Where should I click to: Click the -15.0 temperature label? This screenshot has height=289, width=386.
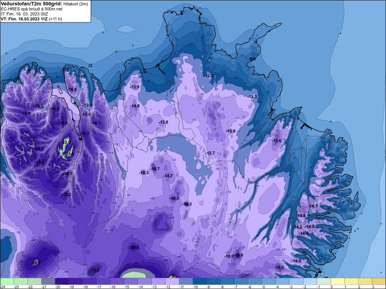click(x=229, y=256)
